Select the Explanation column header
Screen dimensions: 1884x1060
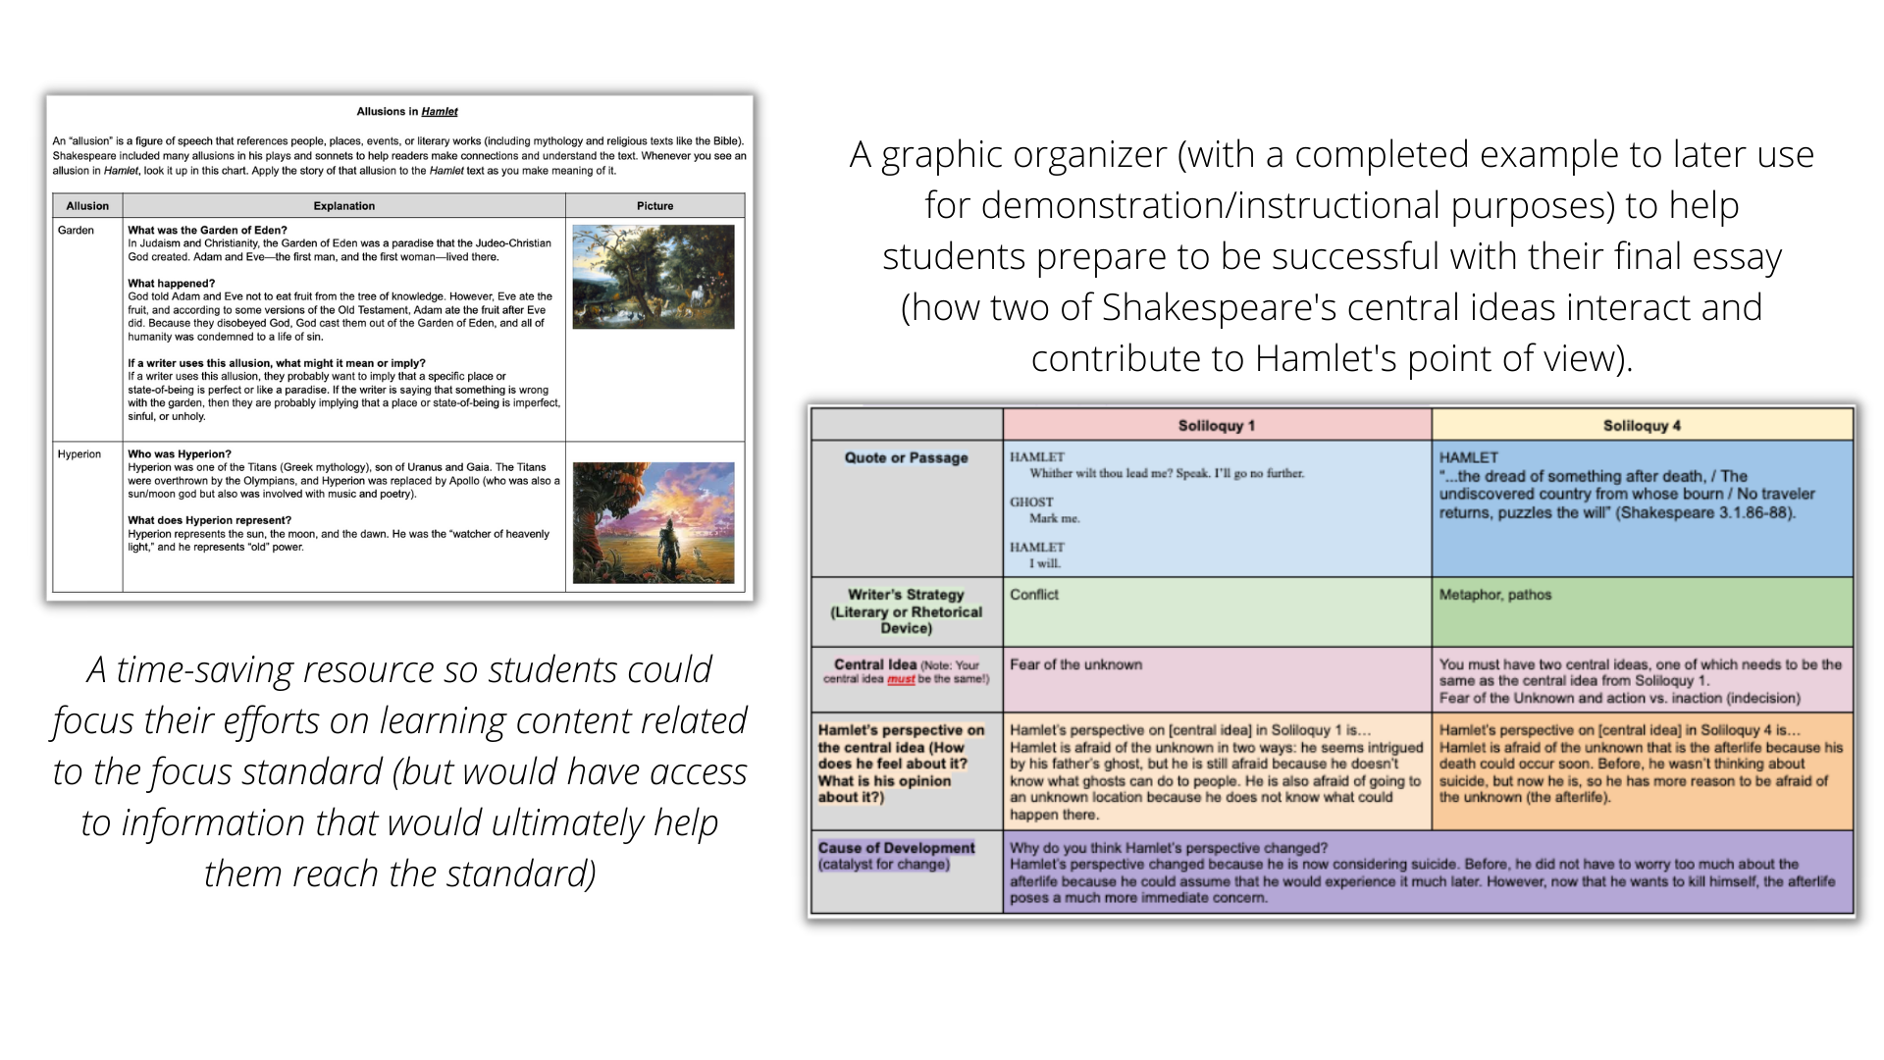click(343, 206)
